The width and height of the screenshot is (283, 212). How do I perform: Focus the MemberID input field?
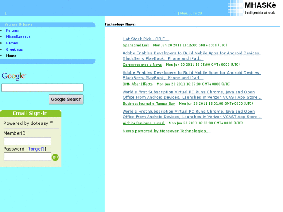[x=27, y=141]
